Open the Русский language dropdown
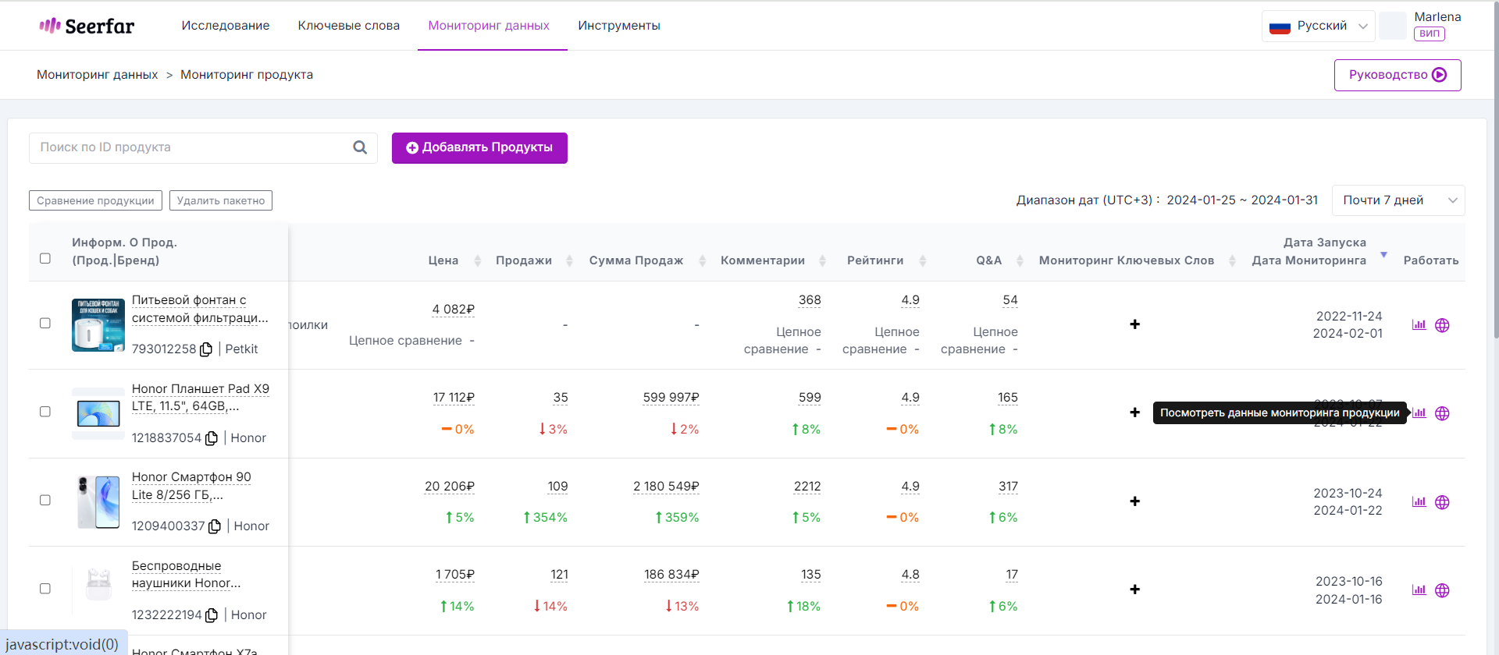Viewport: 1499px width, 655px height. [1319, 26]
